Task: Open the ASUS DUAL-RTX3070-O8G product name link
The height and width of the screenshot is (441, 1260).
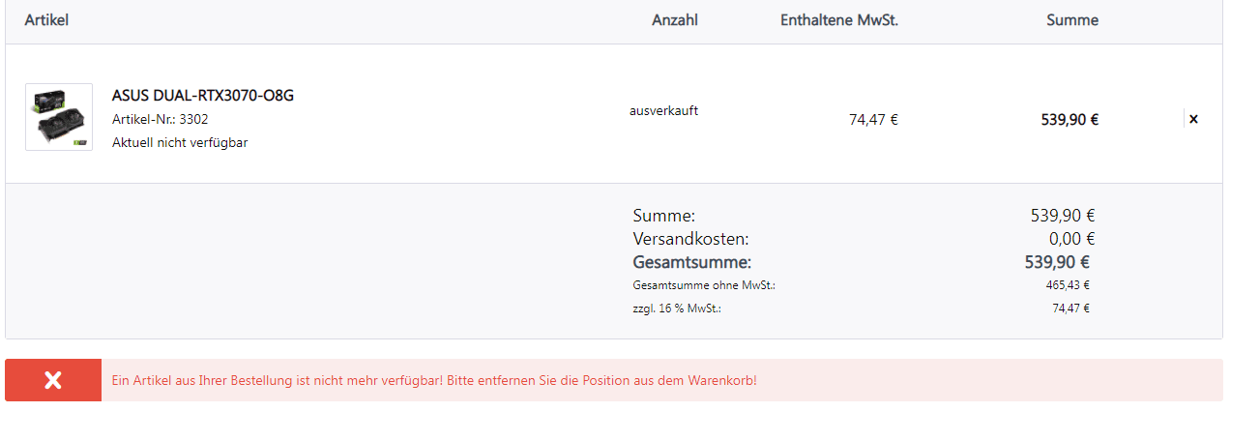Action: click(x=203, y=95)
